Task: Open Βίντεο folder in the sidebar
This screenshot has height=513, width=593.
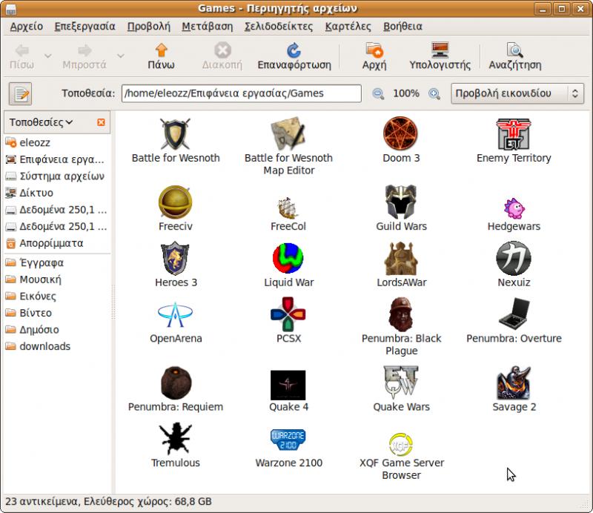Action: pos(57,313)
